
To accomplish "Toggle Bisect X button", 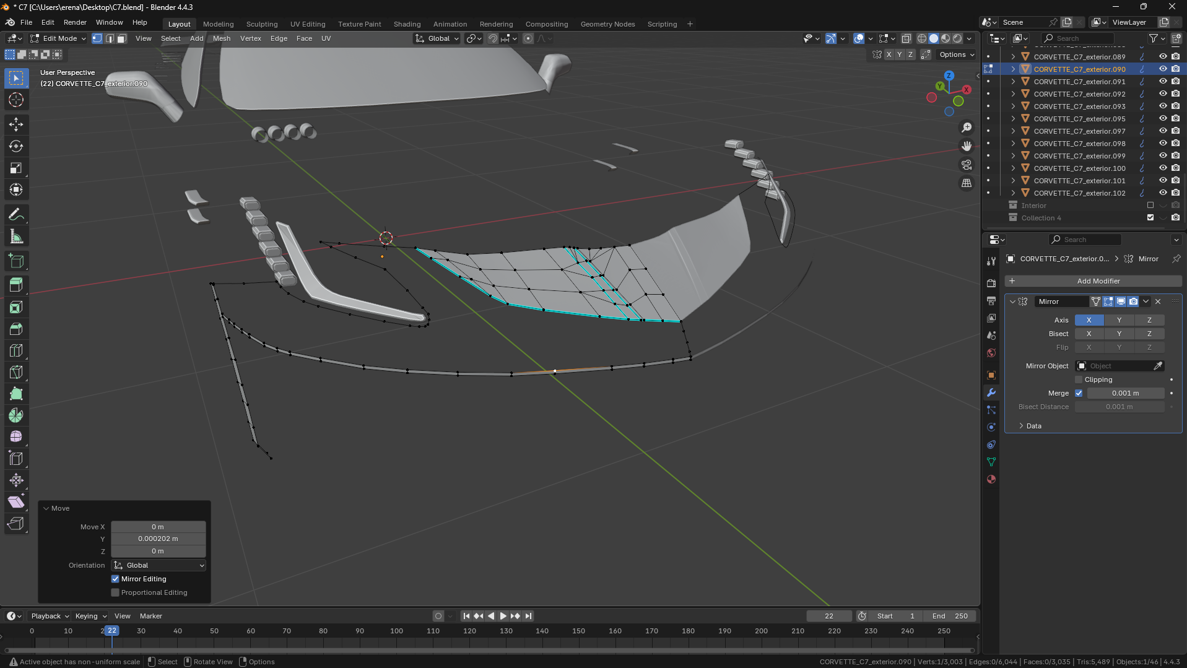I will 1089,334.
